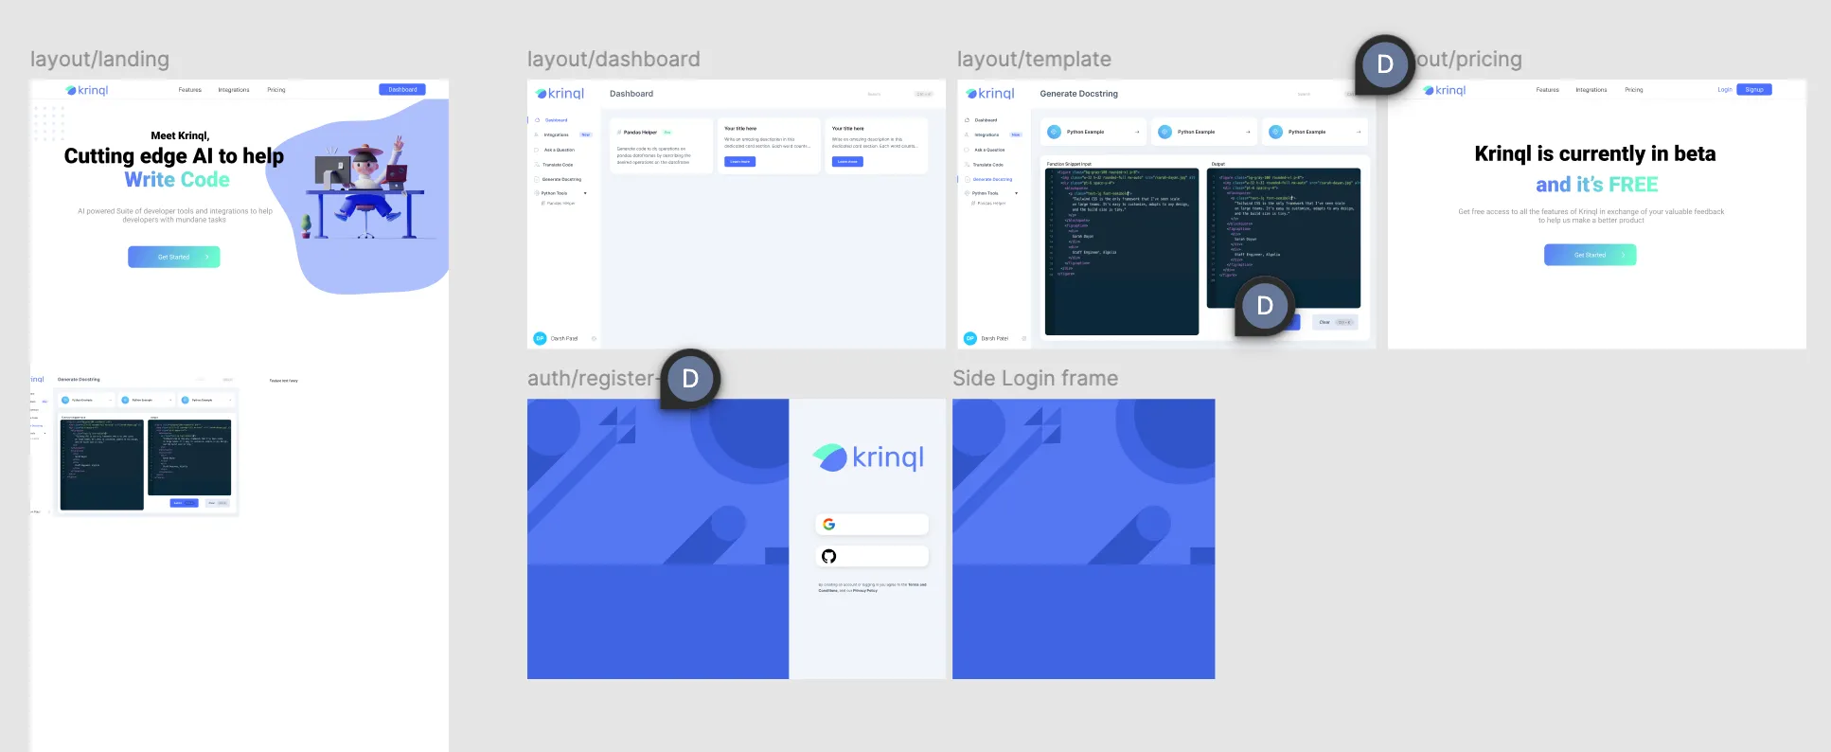Click the Login link in the pricing frame

pyautogui.click(x=1725, y=90)
